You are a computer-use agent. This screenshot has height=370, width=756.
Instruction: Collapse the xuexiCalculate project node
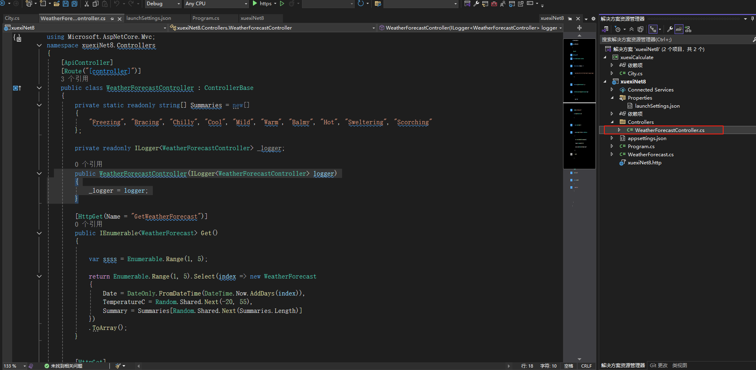pos(605,57)
